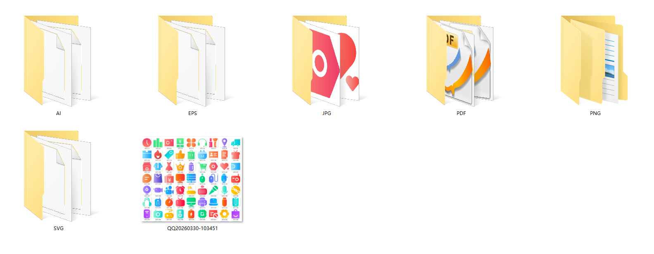Click the purple location pin in thumbnail
654x254 pixels.
(224, 143)
